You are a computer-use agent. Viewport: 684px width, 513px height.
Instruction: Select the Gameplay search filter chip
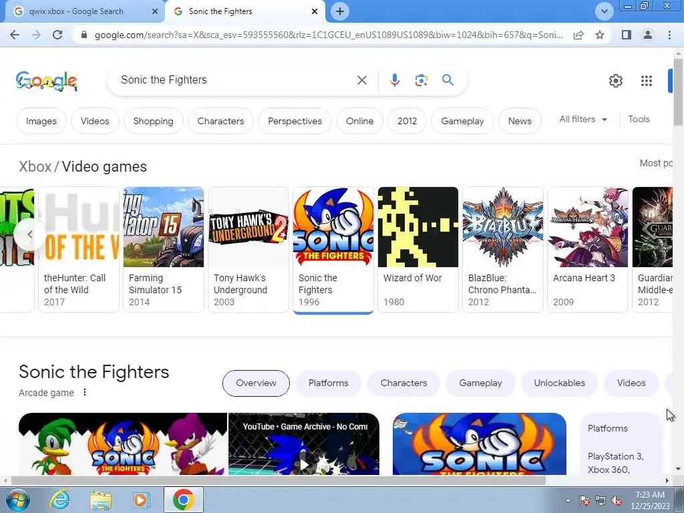click(462, 121)
